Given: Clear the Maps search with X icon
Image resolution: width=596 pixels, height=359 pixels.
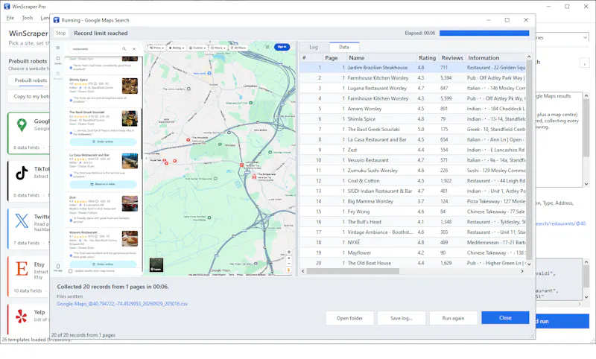Looking at the screenshot, I should [x=134, y=49].
